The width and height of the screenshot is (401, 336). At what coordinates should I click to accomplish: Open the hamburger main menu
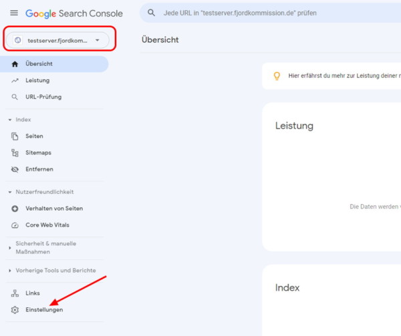(x=14, y=13)
